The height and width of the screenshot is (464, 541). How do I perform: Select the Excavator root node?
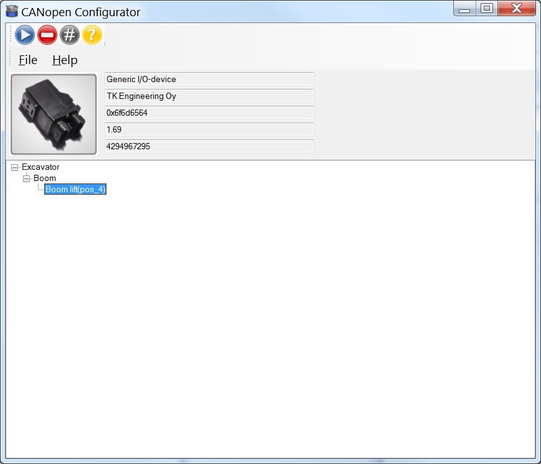pos(41,167)
